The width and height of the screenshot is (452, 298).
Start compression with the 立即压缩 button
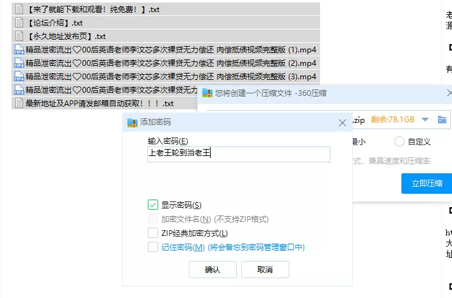tap(426, 184)
